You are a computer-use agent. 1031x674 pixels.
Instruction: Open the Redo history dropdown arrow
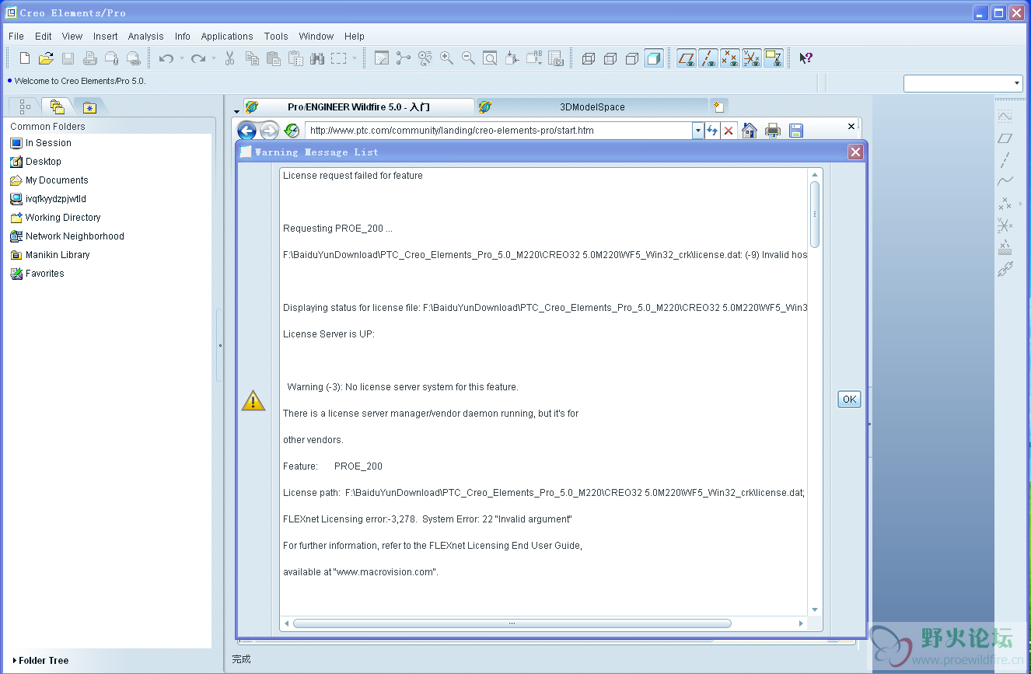click(x=214, y=58)
